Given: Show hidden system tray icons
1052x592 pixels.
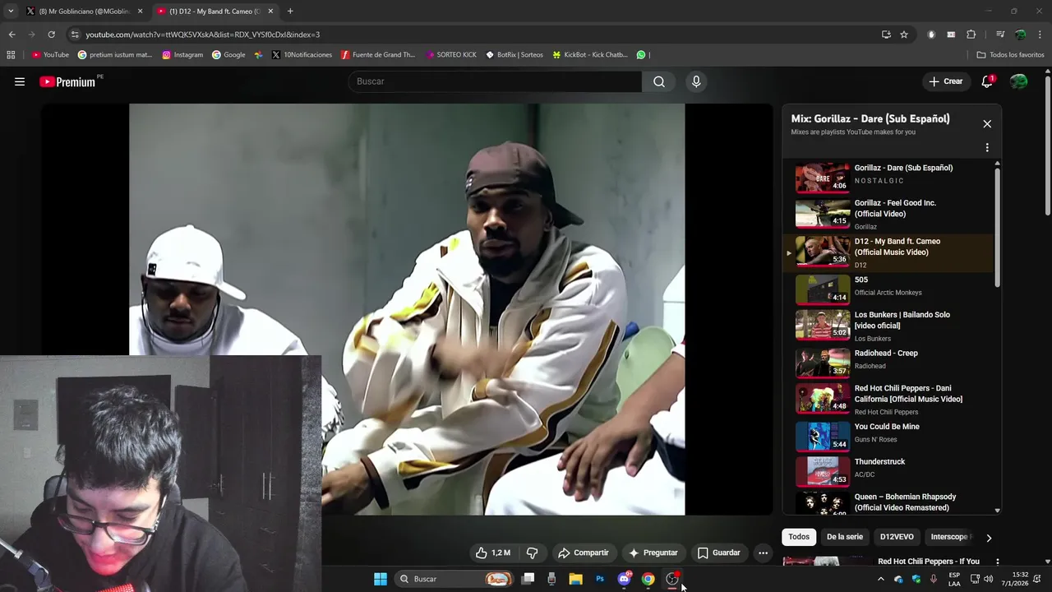Looking at the screenshot, I should (881, 579).
